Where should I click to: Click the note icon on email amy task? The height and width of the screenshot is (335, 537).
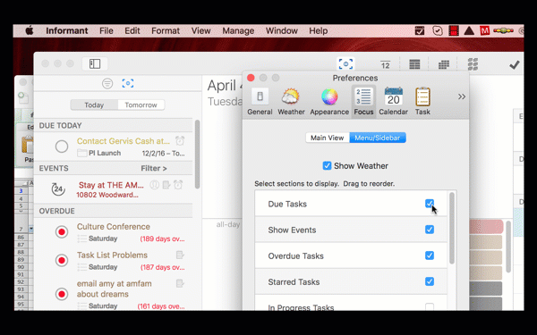[180, 283]
